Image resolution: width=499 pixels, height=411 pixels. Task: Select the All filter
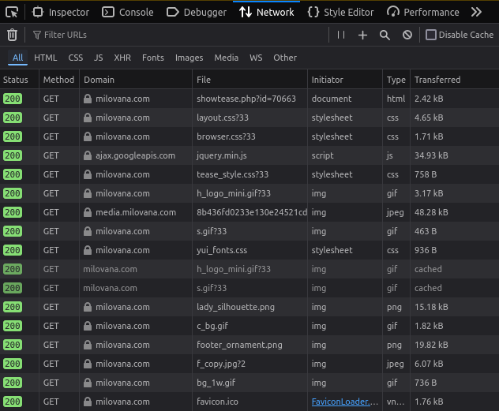pos(17,58)
